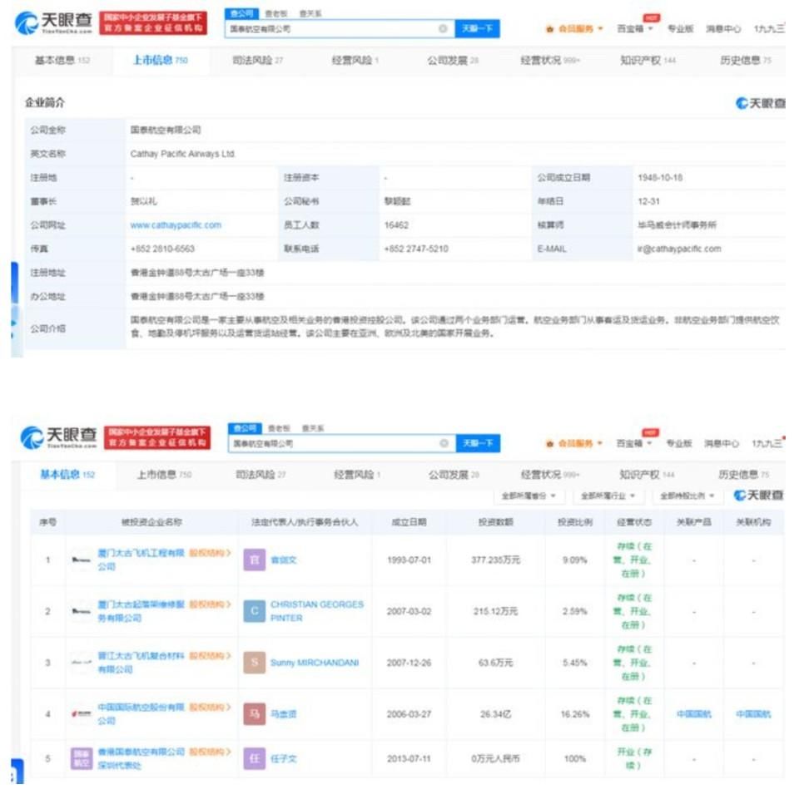The width and height of the screenshot is (799, 804).
Task: Open 厦门太古飞机工程有限公司 company link
Action: tap(141, 560)
